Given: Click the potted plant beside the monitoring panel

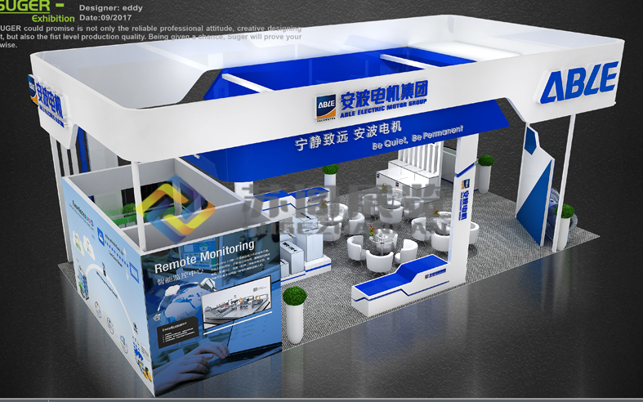Looking at the screenshot, I should click(x=294, y=304).
